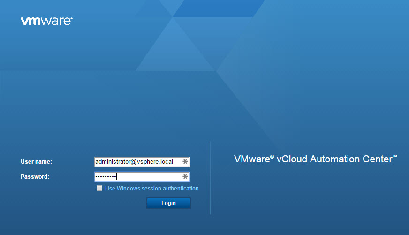Enable the Windows session authentication checkbox

[x=99, y=188]
